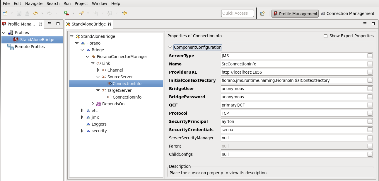Viewport: 379px width, 181px height.
Task: Open the Run external tools dropdown arrow
Action: click(74, 13)
